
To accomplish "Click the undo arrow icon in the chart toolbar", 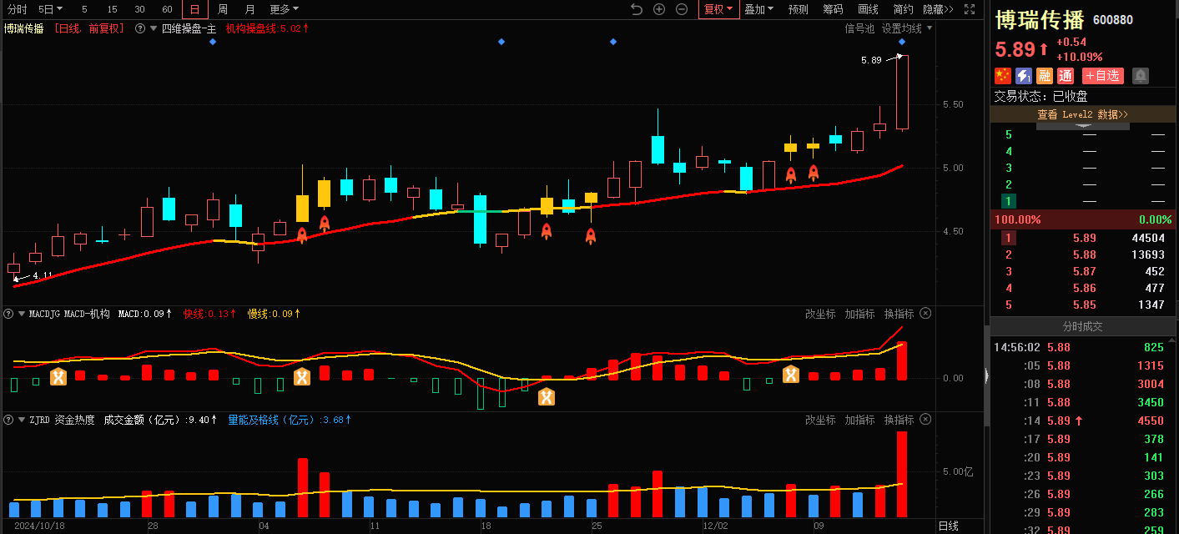I will point(637,9).
